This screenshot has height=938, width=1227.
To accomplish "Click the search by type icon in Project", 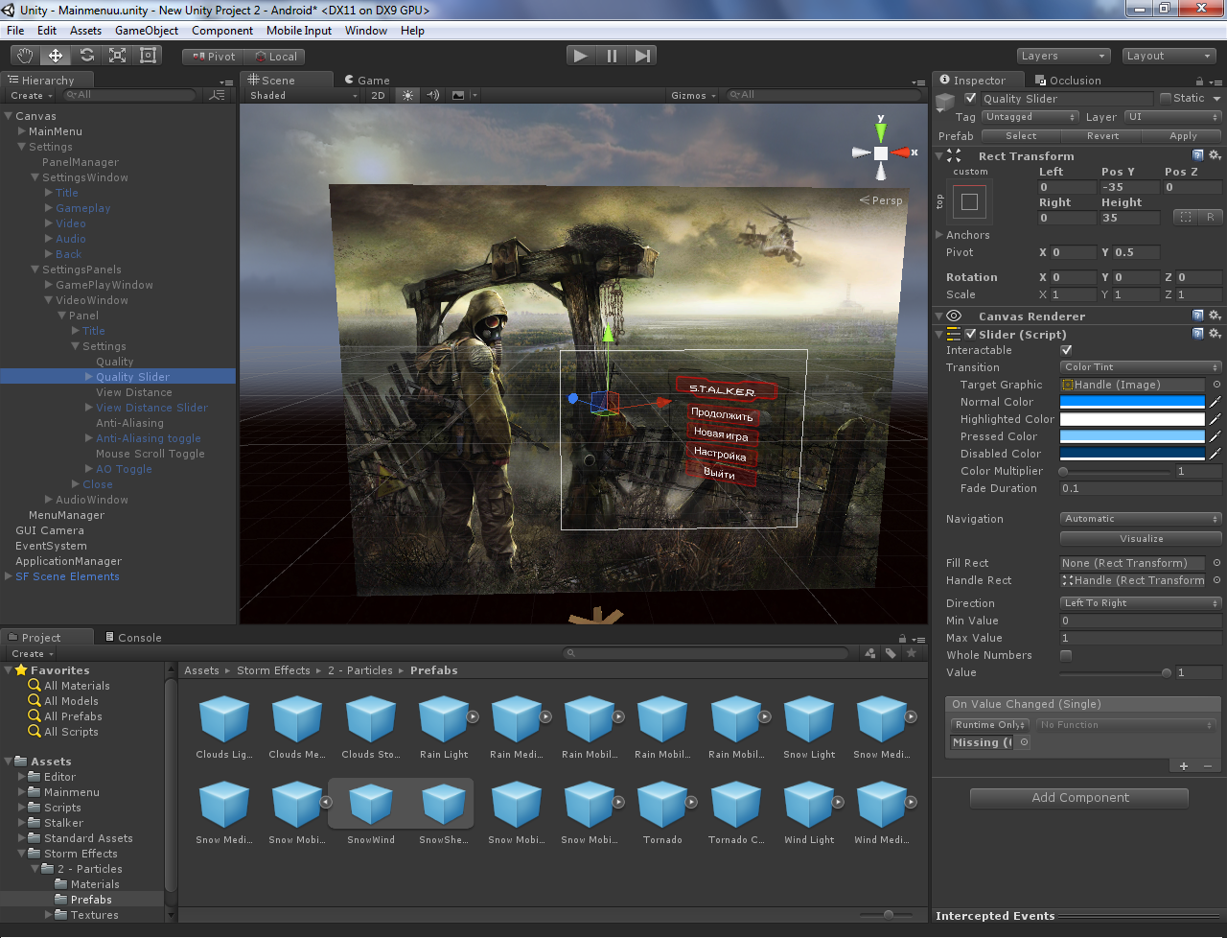I will click(x=869, y=653).
